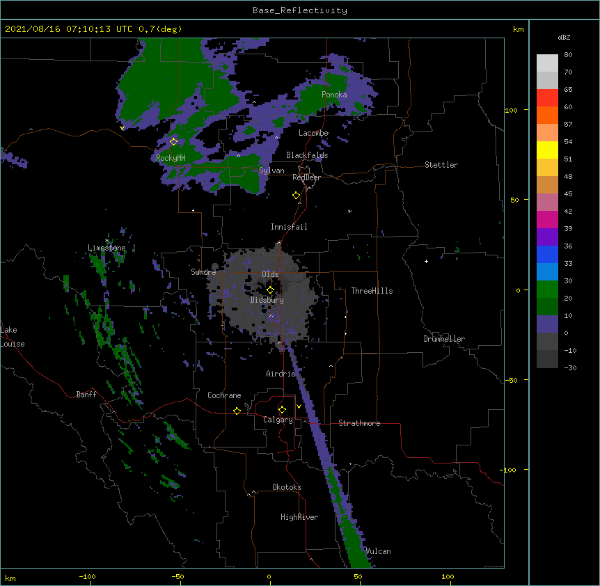The width and height of the screenshot is (600, 586).
Task: Select the yellow diamond marker below Cochrane
Action: pos(237,411)
